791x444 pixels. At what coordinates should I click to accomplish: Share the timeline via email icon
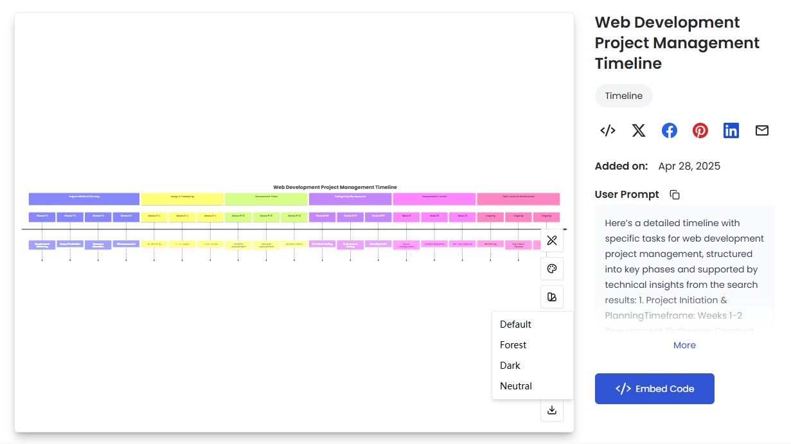(761, 131)
